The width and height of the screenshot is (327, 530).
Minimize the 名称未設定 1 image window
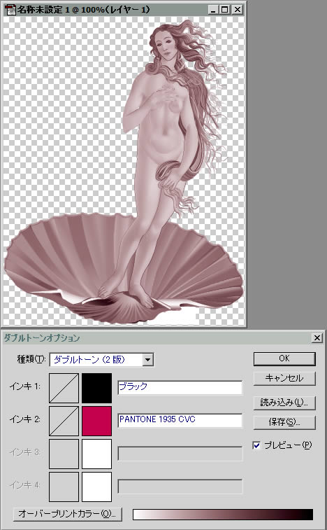tap(212, 10)
